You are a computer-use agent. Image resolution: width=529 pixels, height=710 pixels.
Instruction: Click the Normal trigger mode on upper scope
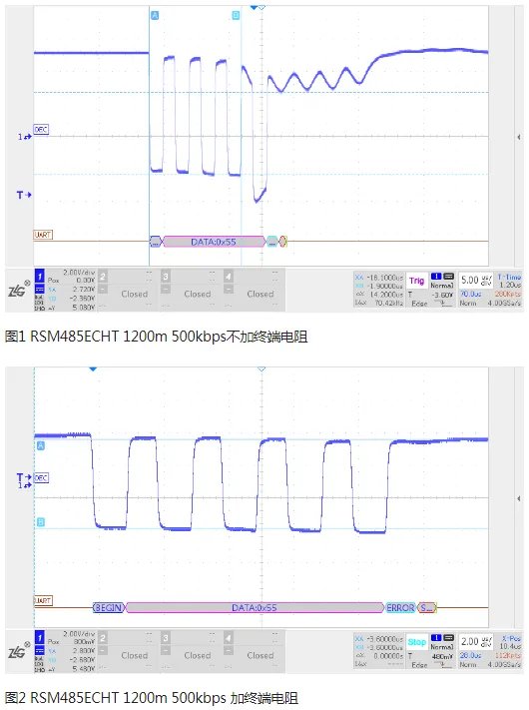click(441, 286)
